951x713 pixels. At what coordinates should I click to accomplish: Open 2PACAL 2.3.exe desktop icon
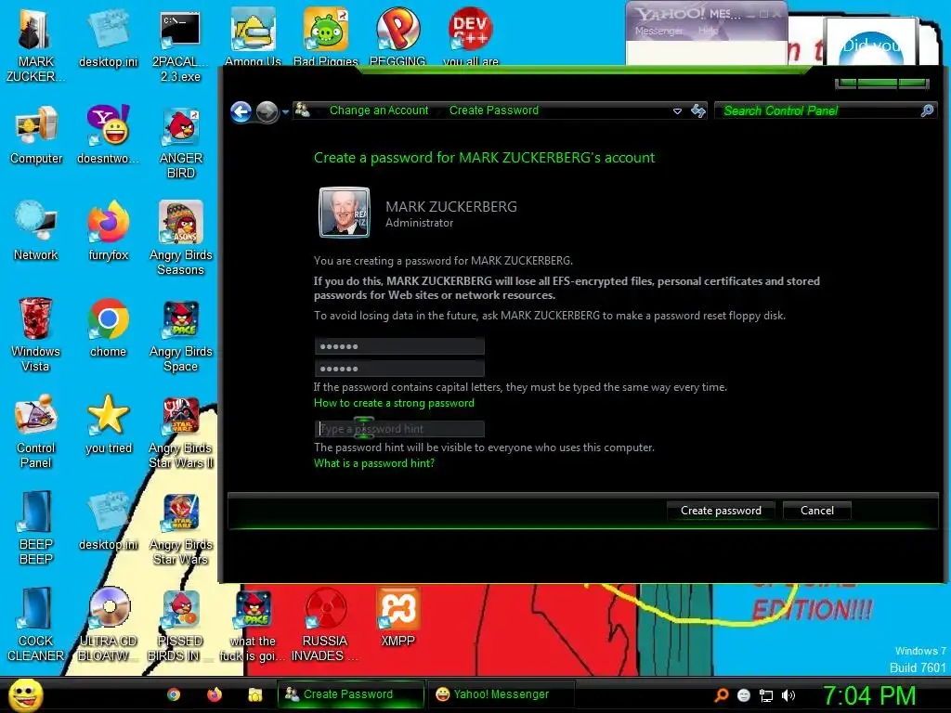(x=180, y=46)
